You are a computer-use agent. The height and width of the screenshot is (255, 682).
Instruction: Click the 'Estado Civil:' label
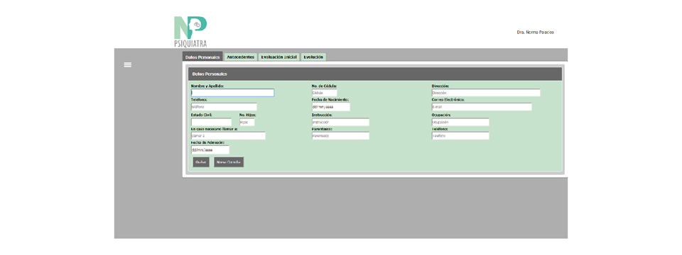[x=202, y=115]
